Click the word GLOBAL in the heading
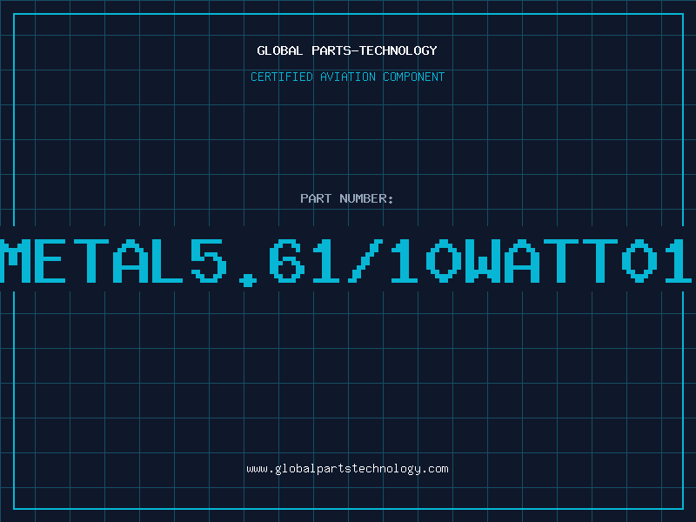 pos(280,50)
